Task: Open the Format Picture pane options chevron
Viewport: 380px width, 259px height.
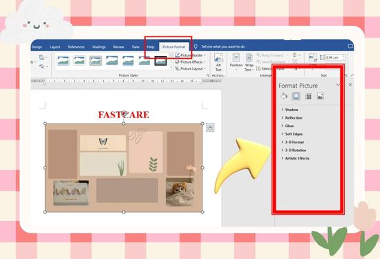Action: 338,85
